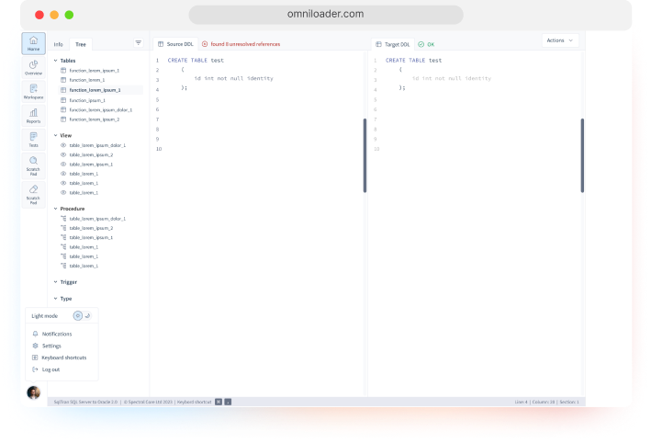Switch to light mode sun toggle
The image size is (651, 443).
pyautogui.click(x=78, y=316)
